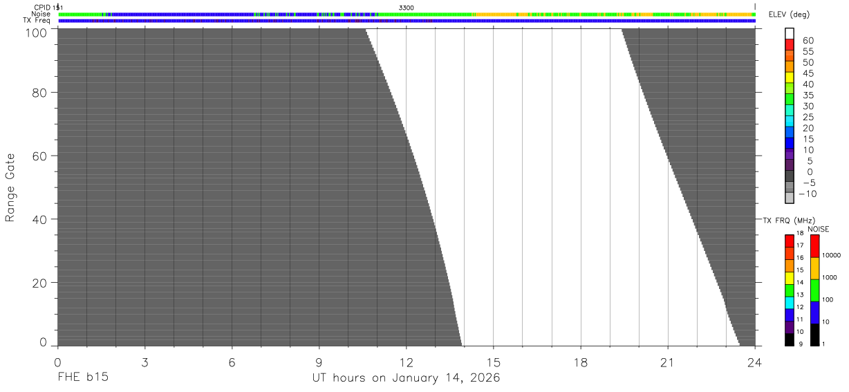Image resolution: width=849 pixels, height=392 pixels.
Task: Click the x-axis tick label '6'
Action: click(x=232, y=362)
